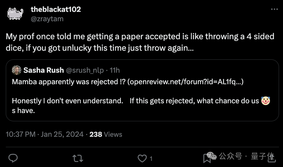Click the @zraytam handle
Screen dimensions: 283x167
click(x=47, y=19)
